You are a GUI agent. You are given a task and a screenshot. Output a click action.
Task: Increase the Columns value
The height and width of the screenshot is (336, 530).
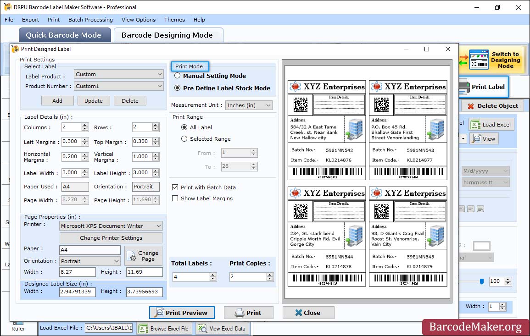click(x=85, y=125)
